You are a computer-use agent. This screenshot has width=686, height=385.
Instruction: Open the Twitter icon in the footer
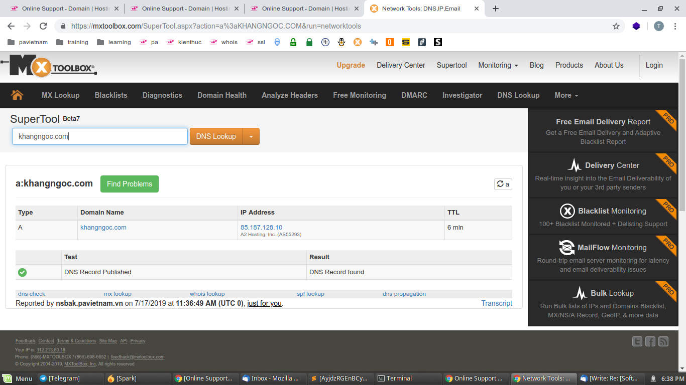point(637,341)
